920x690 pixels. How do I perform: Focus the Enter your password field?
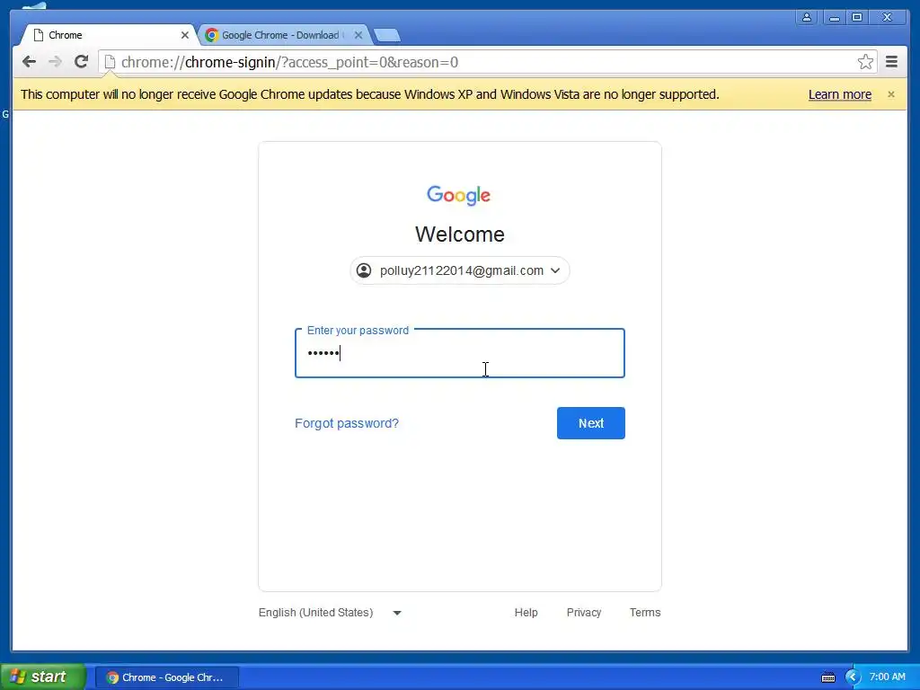pyautogui.click(x=459, y=353)
